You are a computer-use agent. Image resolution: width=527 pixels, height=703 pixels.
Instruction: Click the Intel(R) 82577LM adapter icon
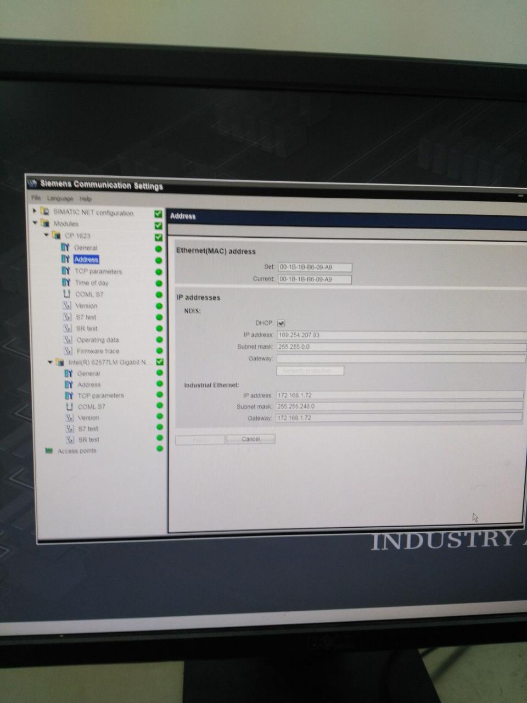(60, 362)
